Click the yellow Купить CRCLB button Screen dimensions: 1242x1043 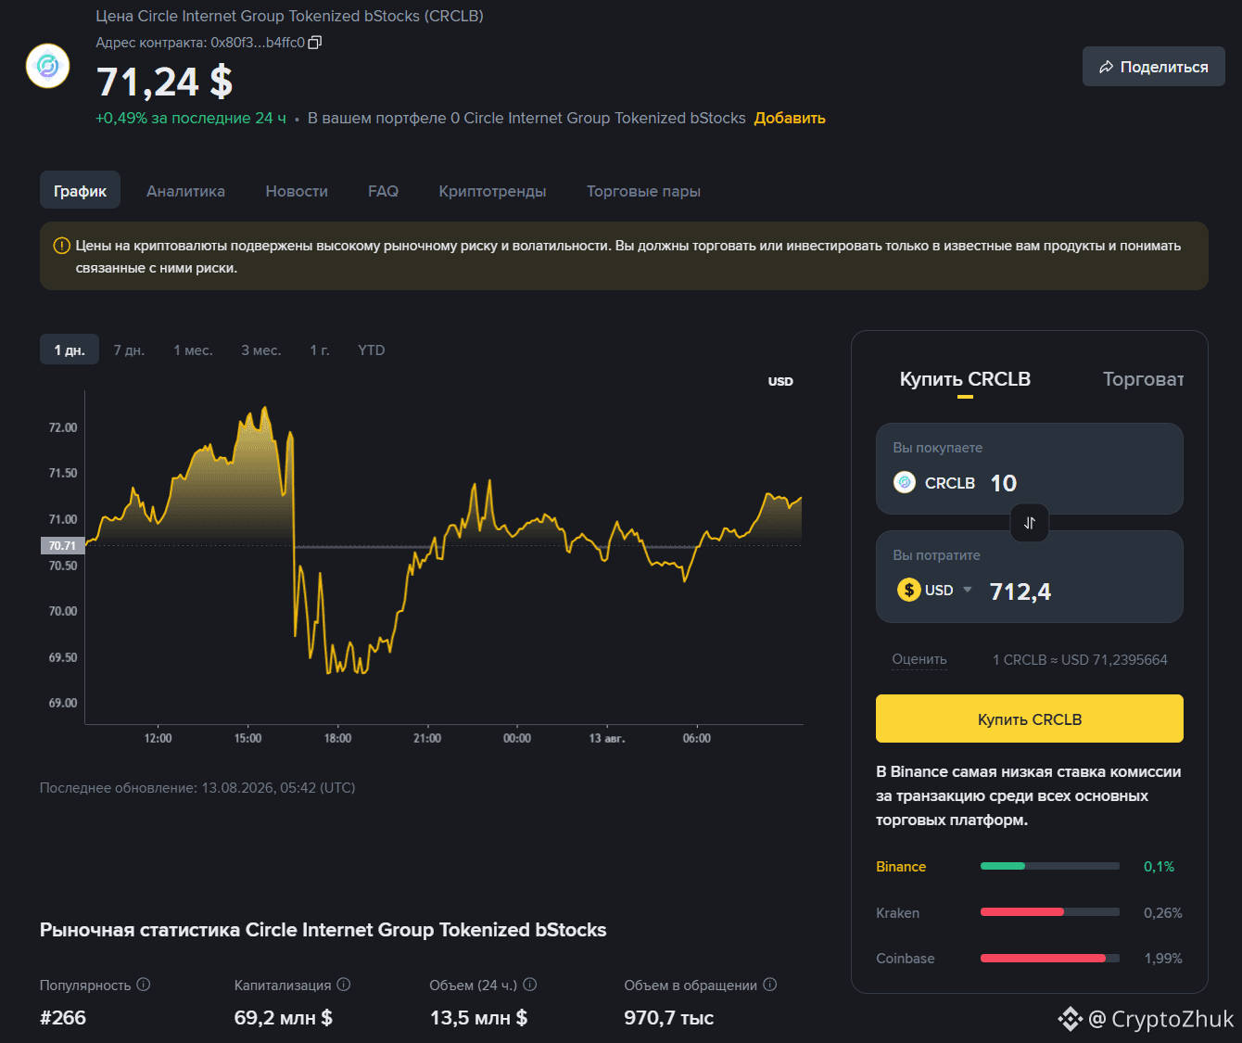point(1029,719)
